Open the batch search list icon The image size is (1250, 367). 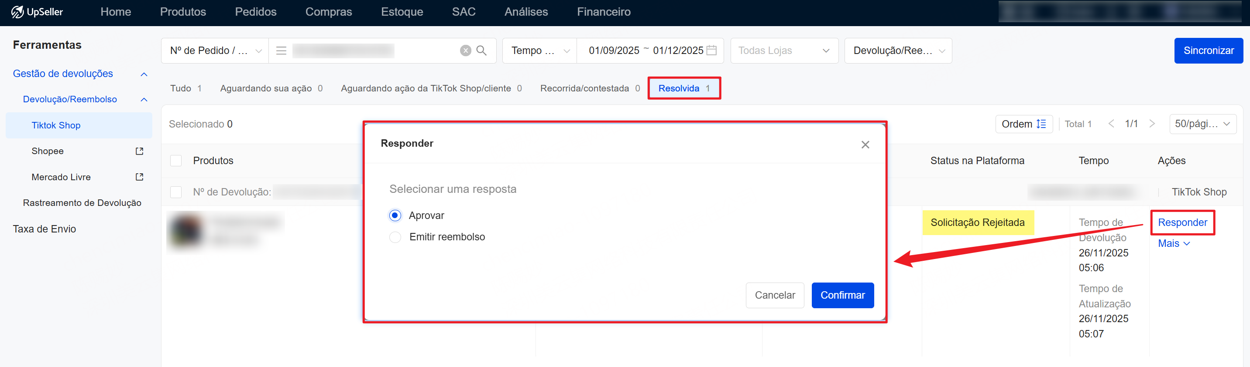(281, 51)
